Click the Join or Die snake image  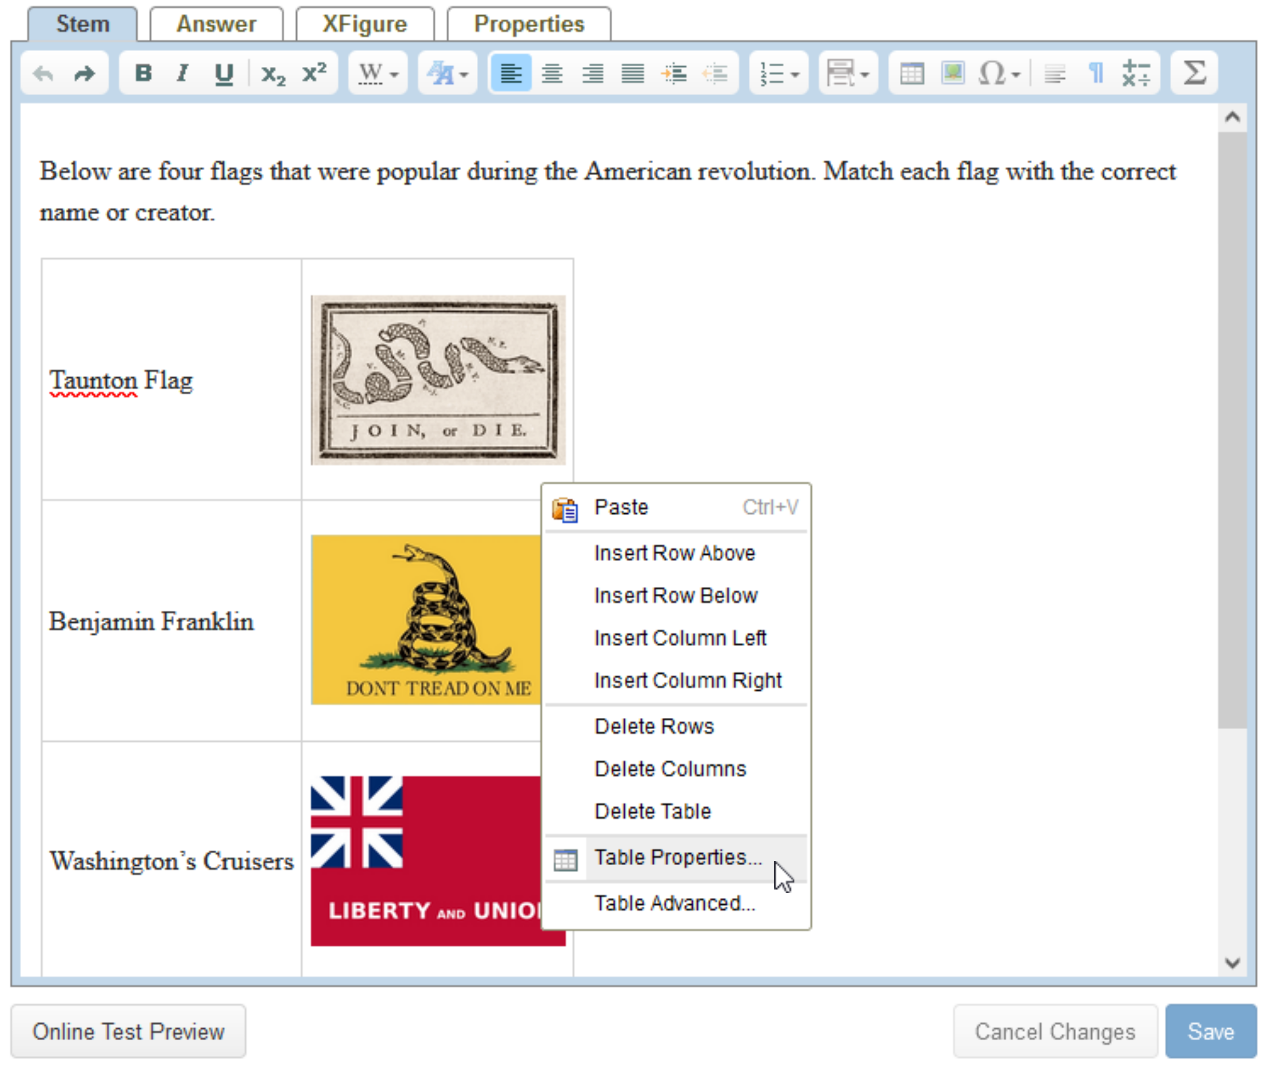point(438,380)
